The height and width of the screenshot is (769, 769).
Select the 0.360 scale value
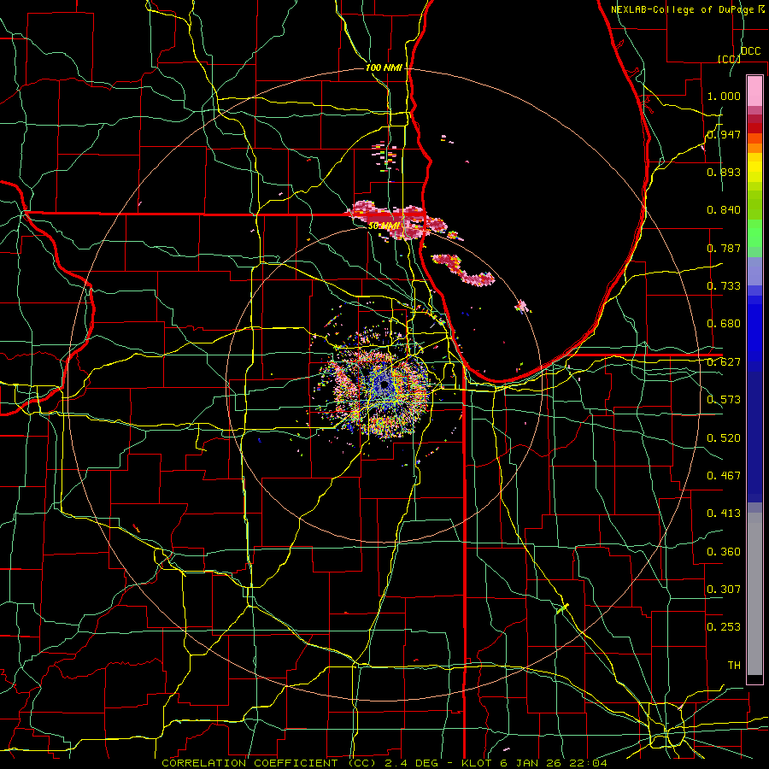(724, 551)
